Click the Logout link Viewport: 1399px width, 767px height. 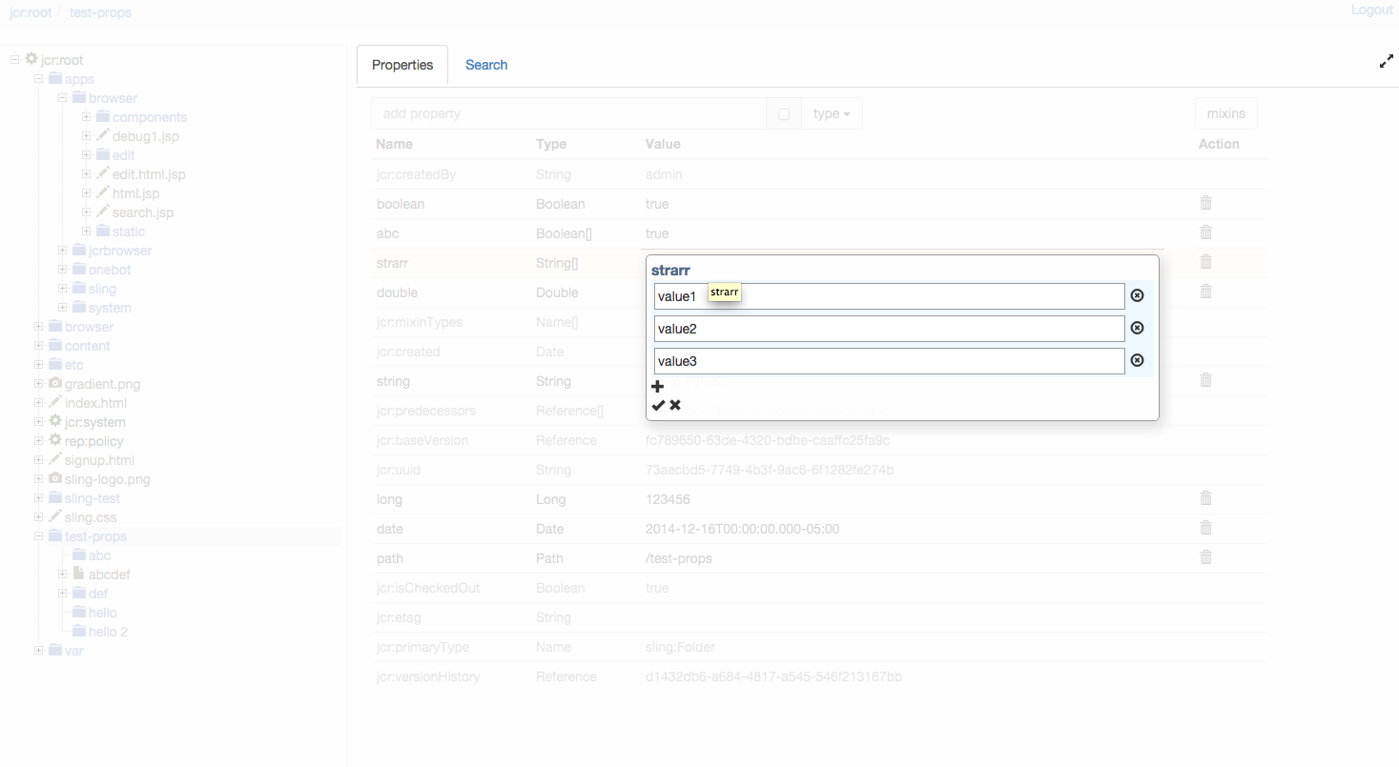click(x=1372, y=10)
